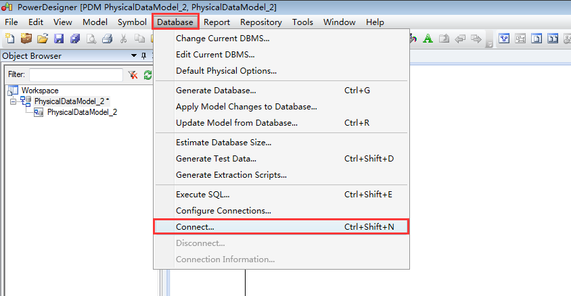This screenshot has height=296, width=571.
Task: Click the New Model toolbar icon
Action: click(x=10, y=38)
